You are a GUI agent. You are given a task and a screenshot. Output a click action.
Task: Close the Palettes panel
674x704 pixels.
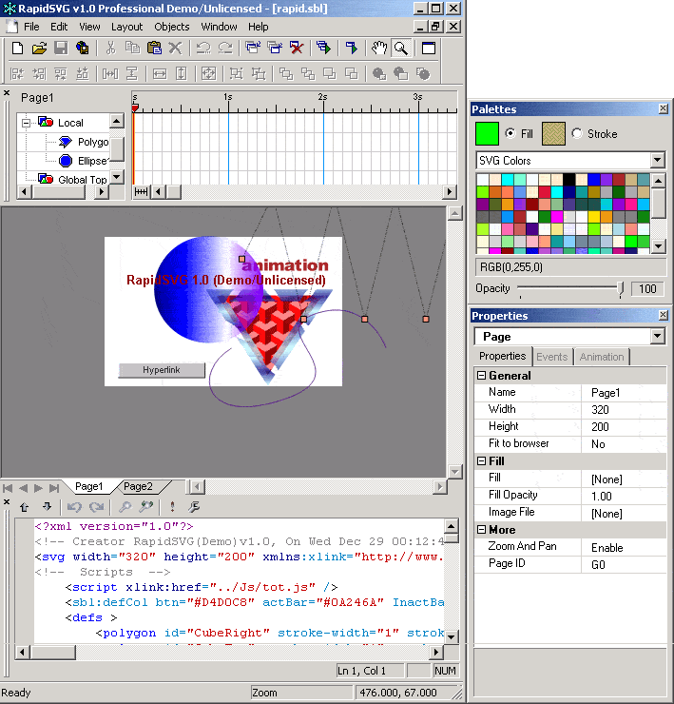point(664,108)
